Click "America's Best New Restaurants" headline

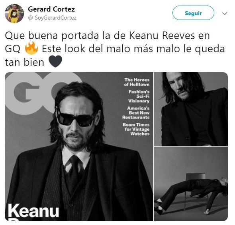pos(136,113)
